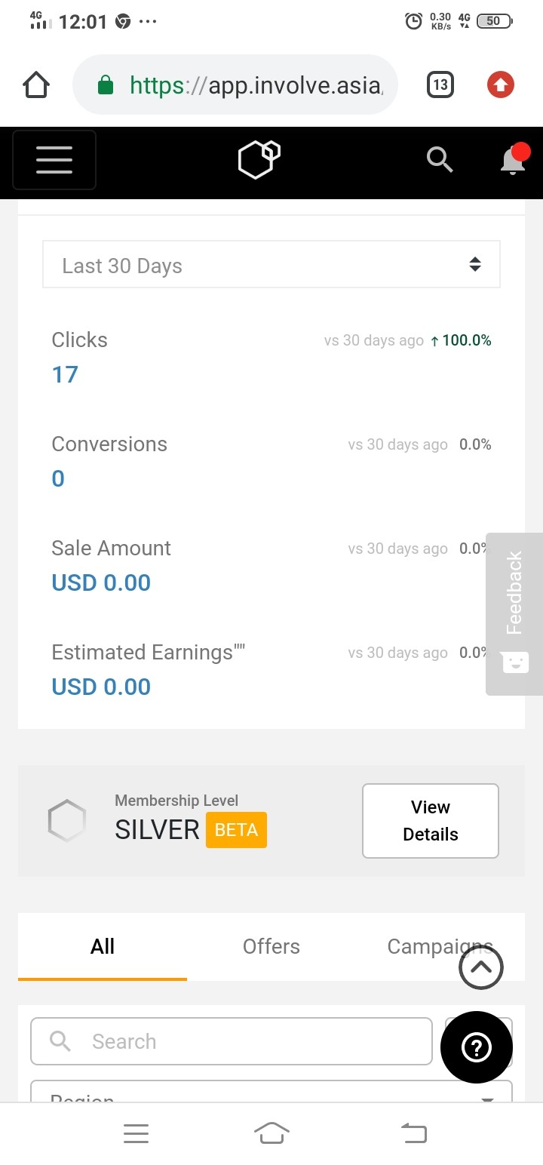
Task: Select the All tab
Action: pyautogui.click(x=103, y=946)
